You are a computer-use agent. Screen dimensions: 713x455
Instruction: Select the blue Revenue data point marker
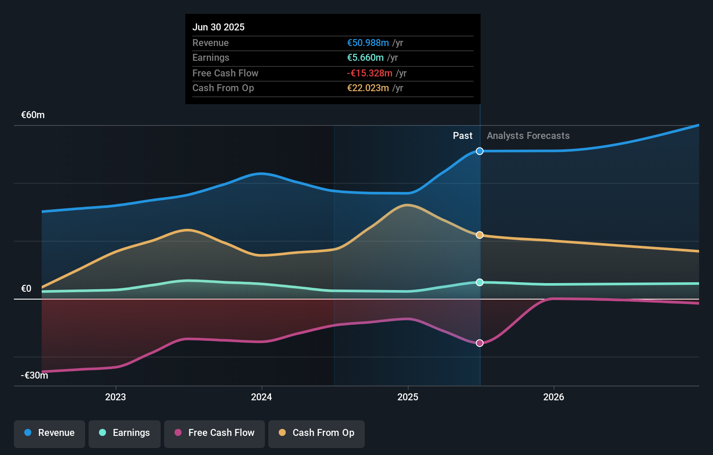coord(479,151)
